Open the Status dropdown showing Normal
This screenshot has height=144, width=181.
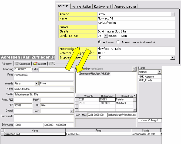click(159, 72)
